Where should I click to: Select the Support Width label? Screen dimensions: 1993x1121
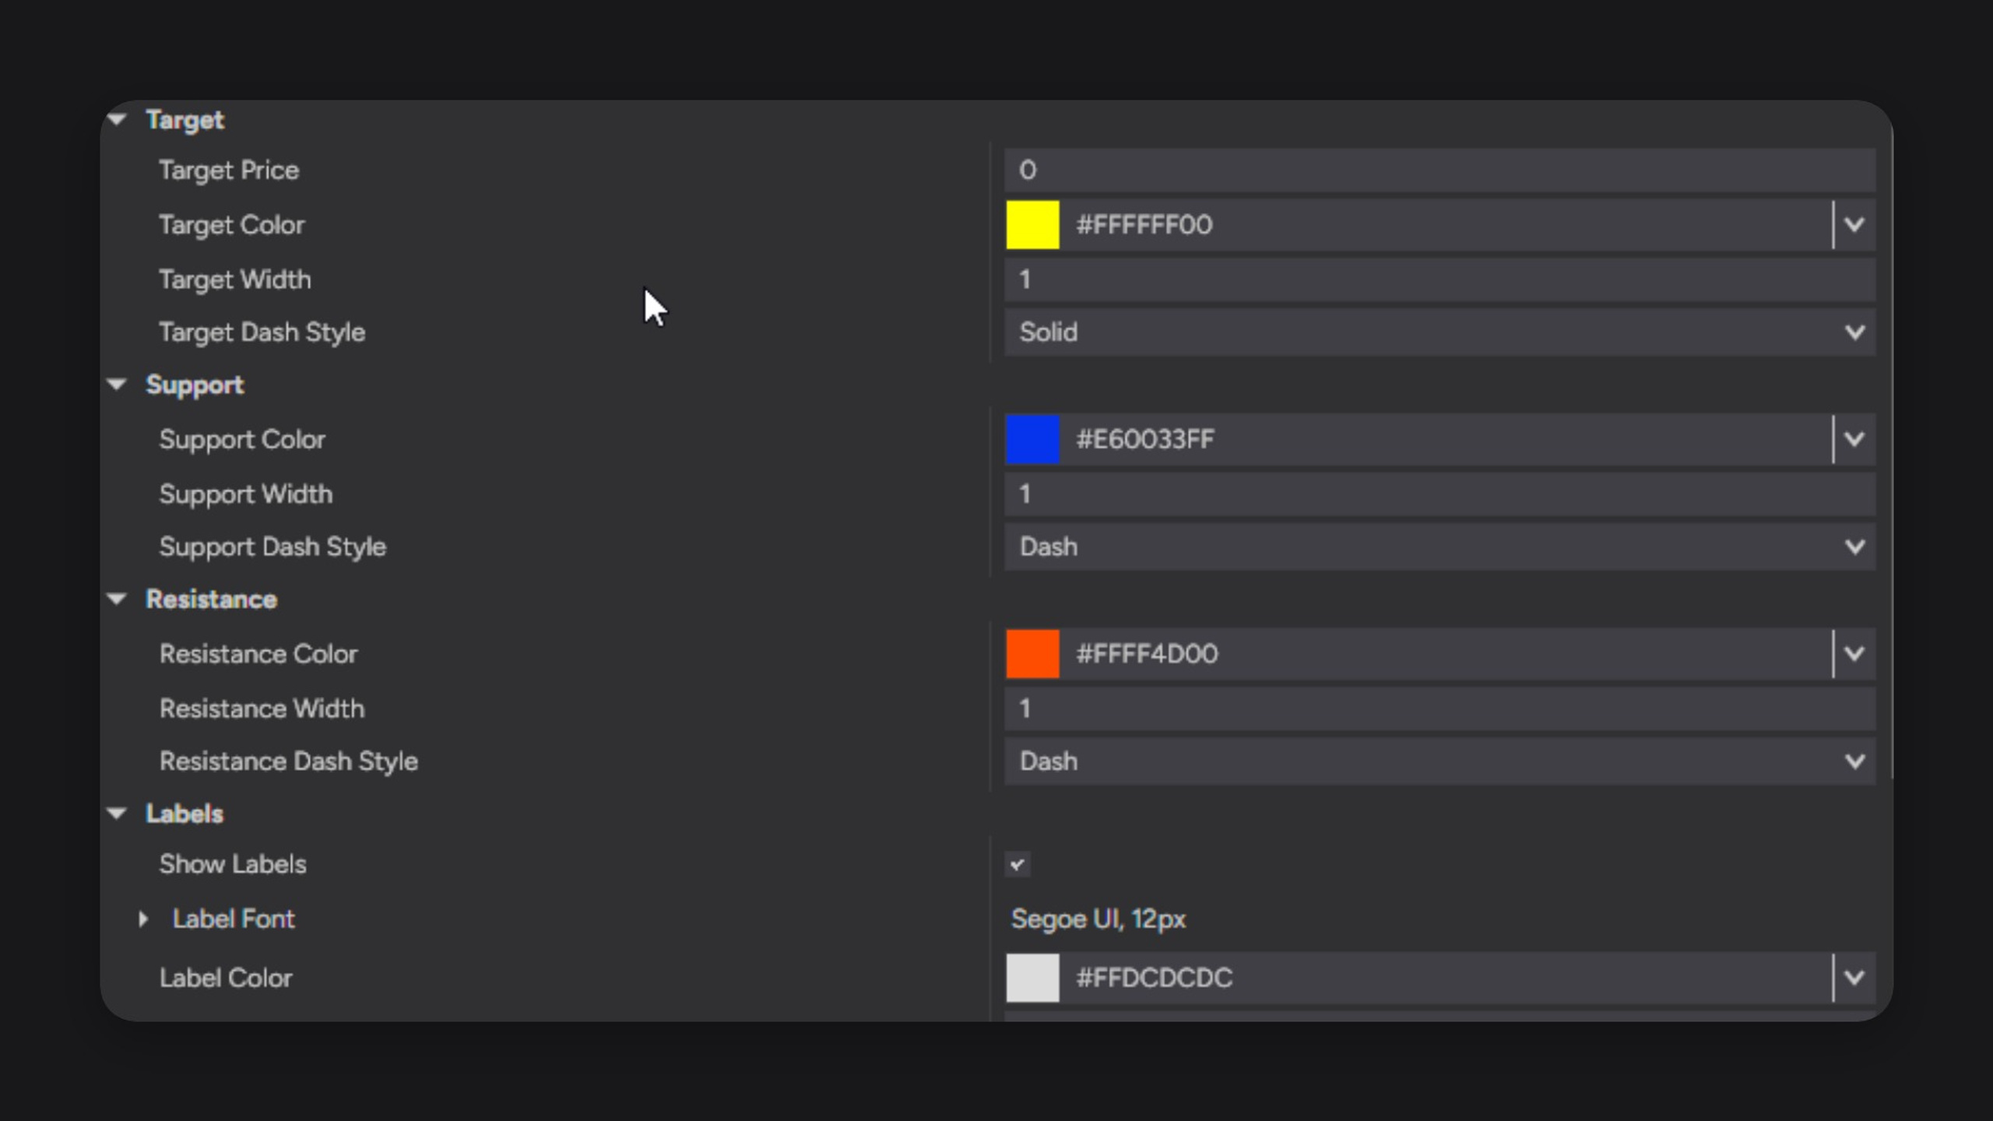click(x=245, y=494)
